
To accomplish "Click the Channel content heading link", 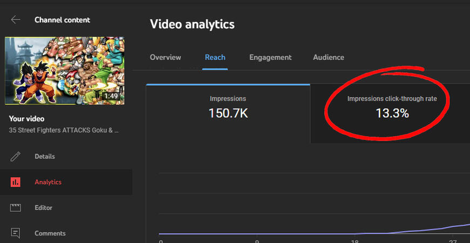I will coord(63,20).
